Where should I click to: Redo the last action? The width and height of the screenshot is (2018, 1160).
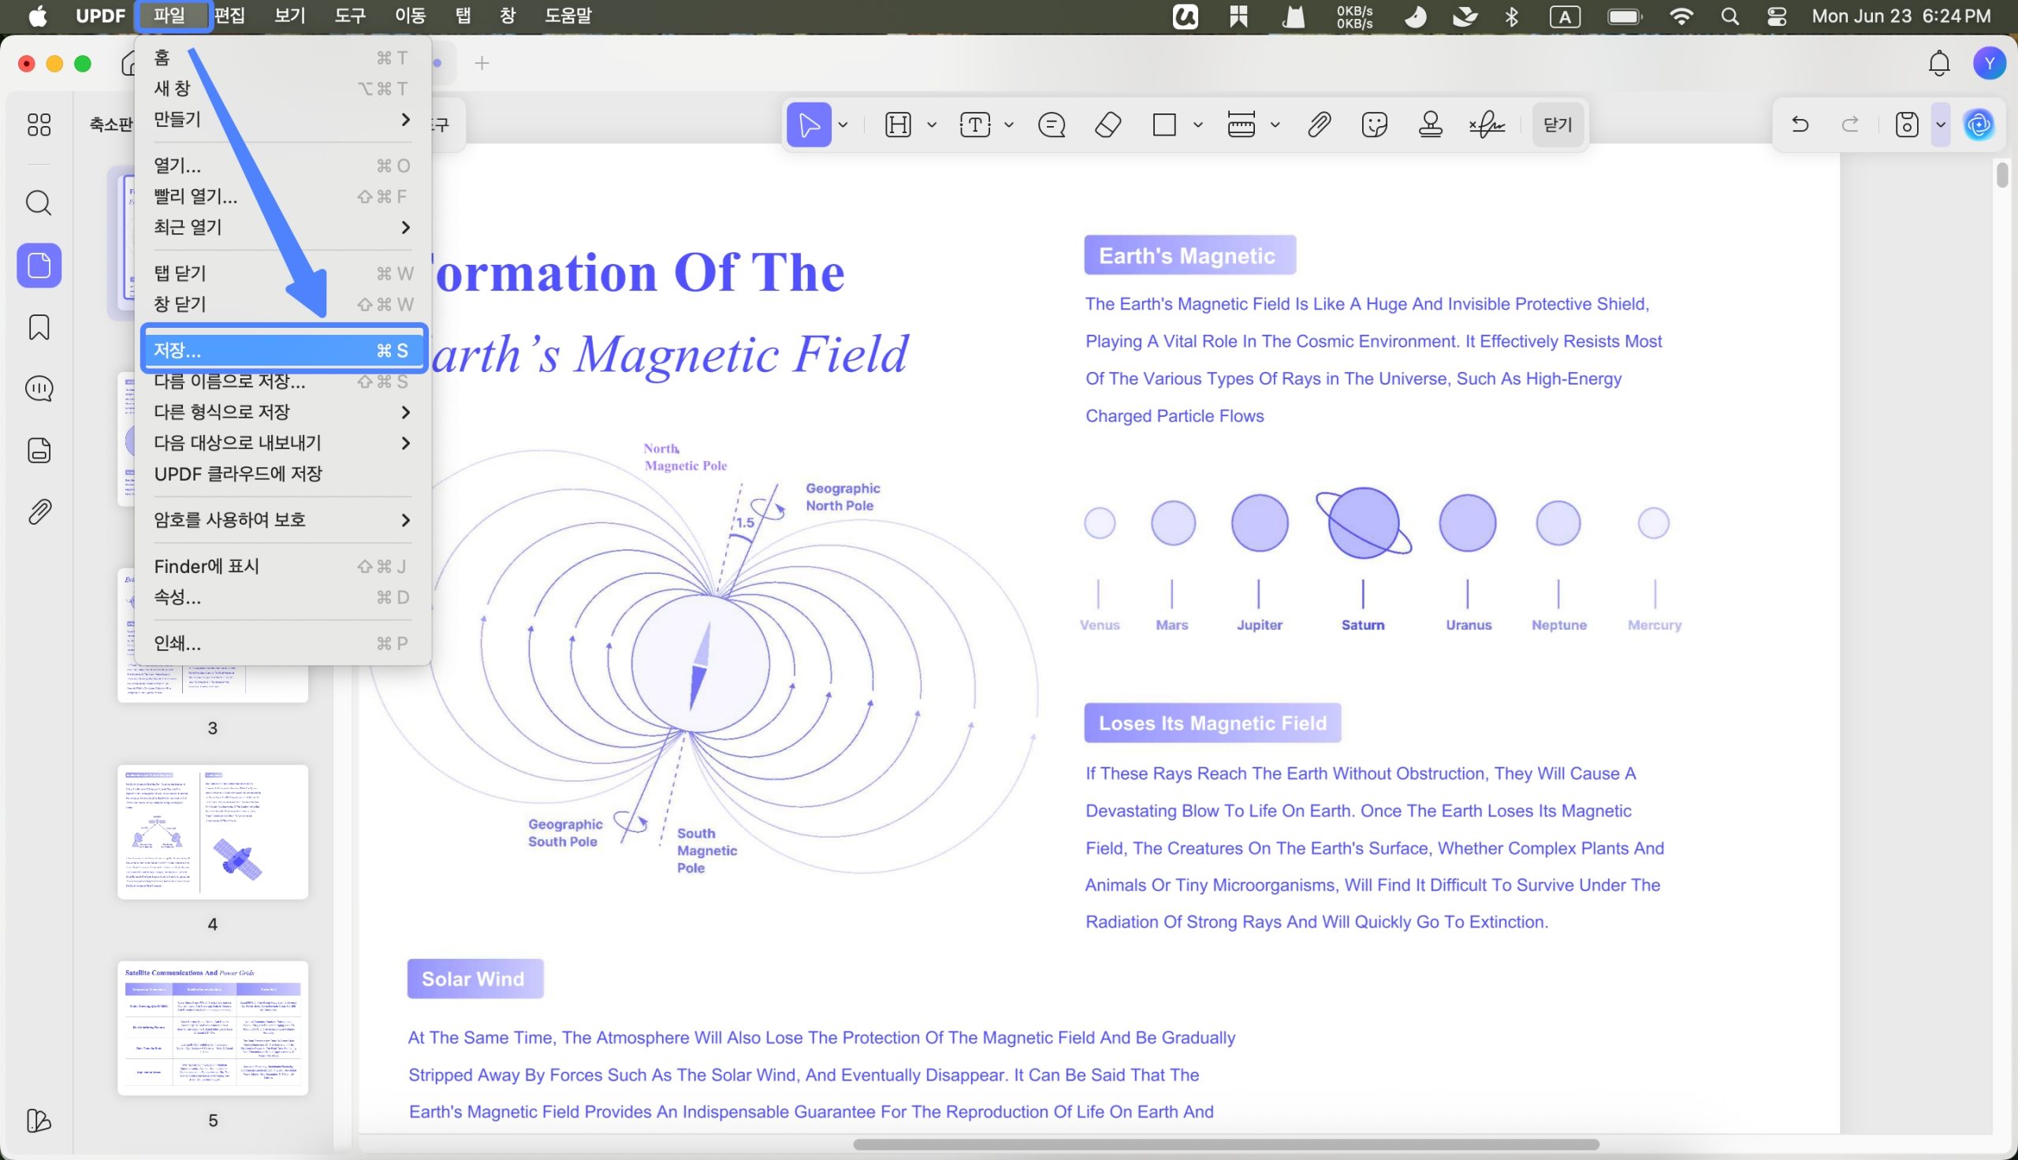pyautogui.click(x=1851, y=125)
